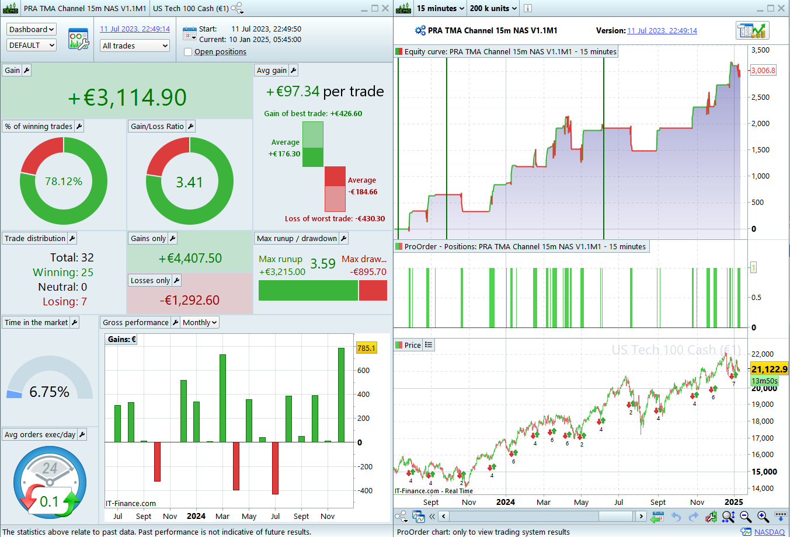Click the Losing: 7 text
The height and width of the screenshot is (537, 790).
pyautogui.click(x=65, y=301)
